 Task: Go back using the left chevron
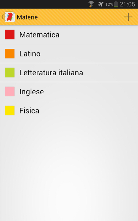tap(2, 17)
